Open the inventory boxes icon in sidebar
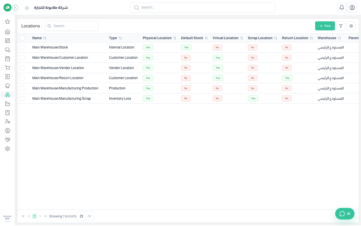This screenshot has width=361, height=226. pos(8,95)
